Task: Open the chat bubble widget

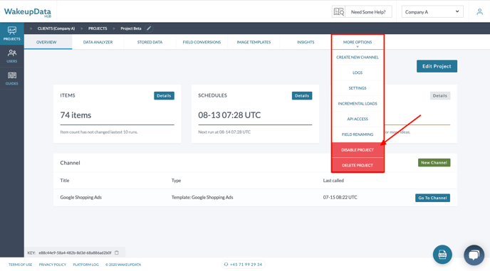Action: (474, 255)
